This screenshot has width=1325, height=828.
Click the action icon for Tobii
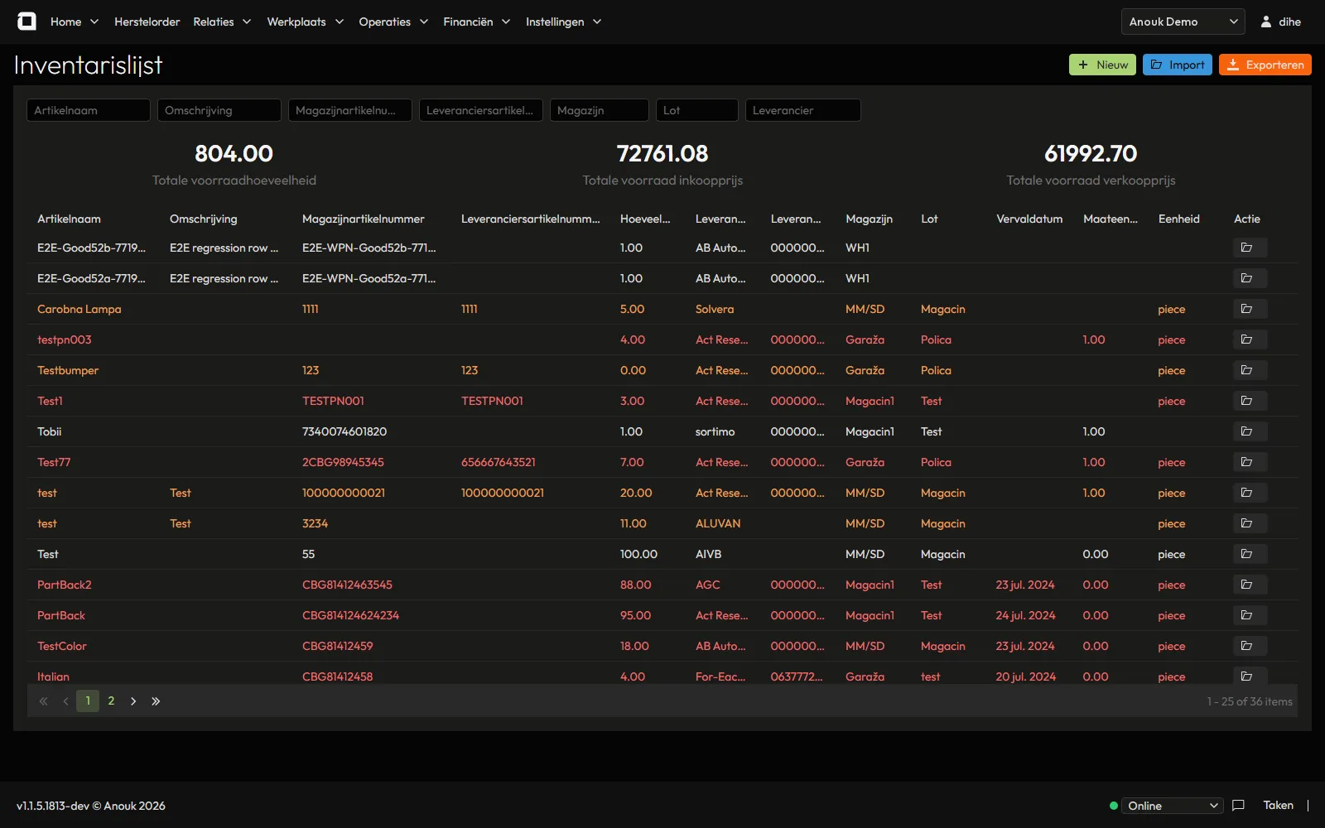click(1250, 431)
